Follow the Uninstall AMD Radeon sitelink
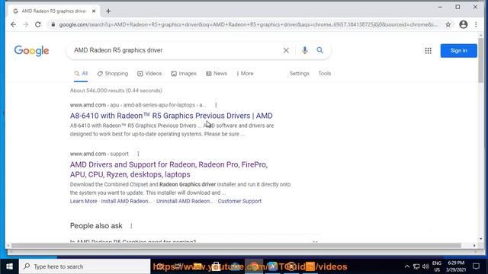Image resolution: width=488 pixels, height=274 pixels. tap(185, 201)
